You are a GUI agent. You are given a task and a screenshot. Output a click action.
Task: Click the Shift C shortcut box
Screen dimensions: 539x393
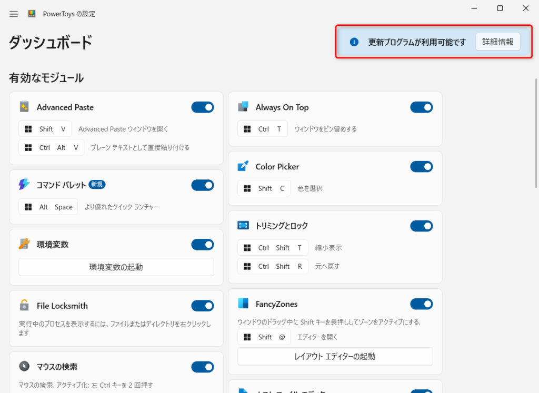[264, 188]
